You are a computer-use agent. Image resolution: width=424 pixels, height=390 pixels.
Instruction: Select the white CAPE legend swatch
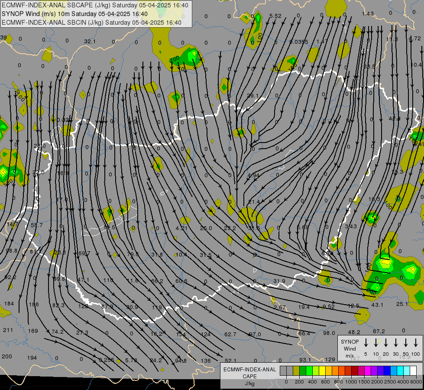click(413, 370)
